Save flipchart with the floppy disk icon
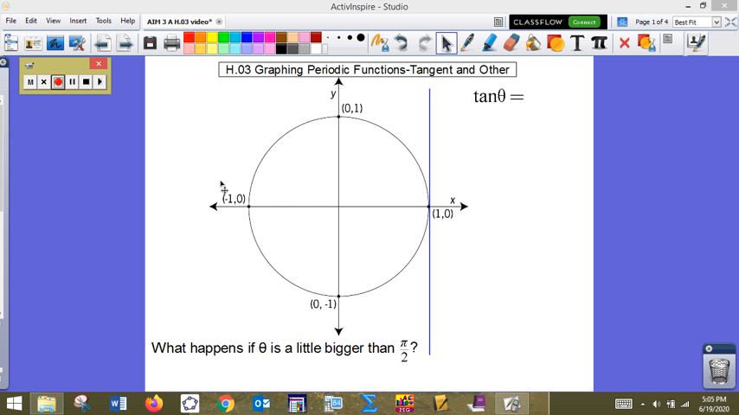Screen dimensions: 739x415 tap(150, 43)
